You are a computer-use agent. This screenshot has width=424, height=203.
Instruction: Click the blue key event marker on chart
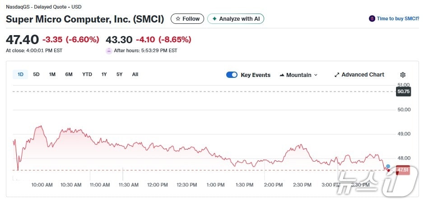point(388,167)
